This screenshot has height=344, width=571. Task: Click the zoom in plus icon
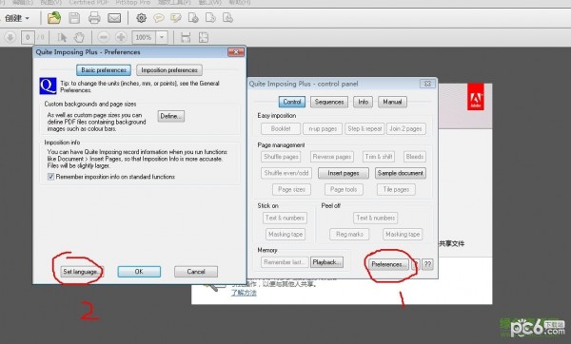coord(121,37)
